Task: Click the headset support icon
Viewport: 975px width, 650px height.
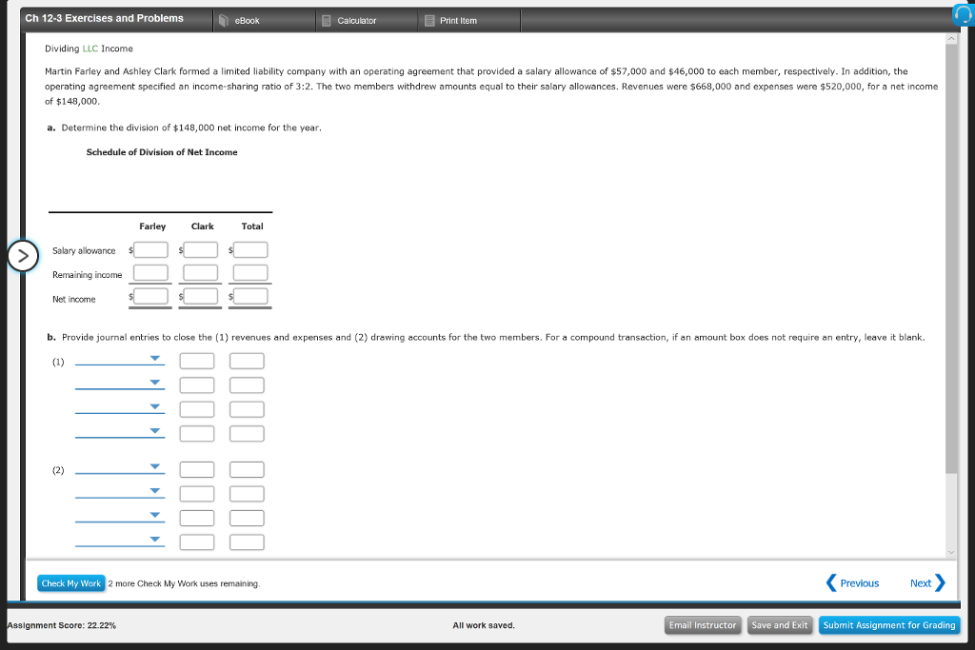Action: 964,14
